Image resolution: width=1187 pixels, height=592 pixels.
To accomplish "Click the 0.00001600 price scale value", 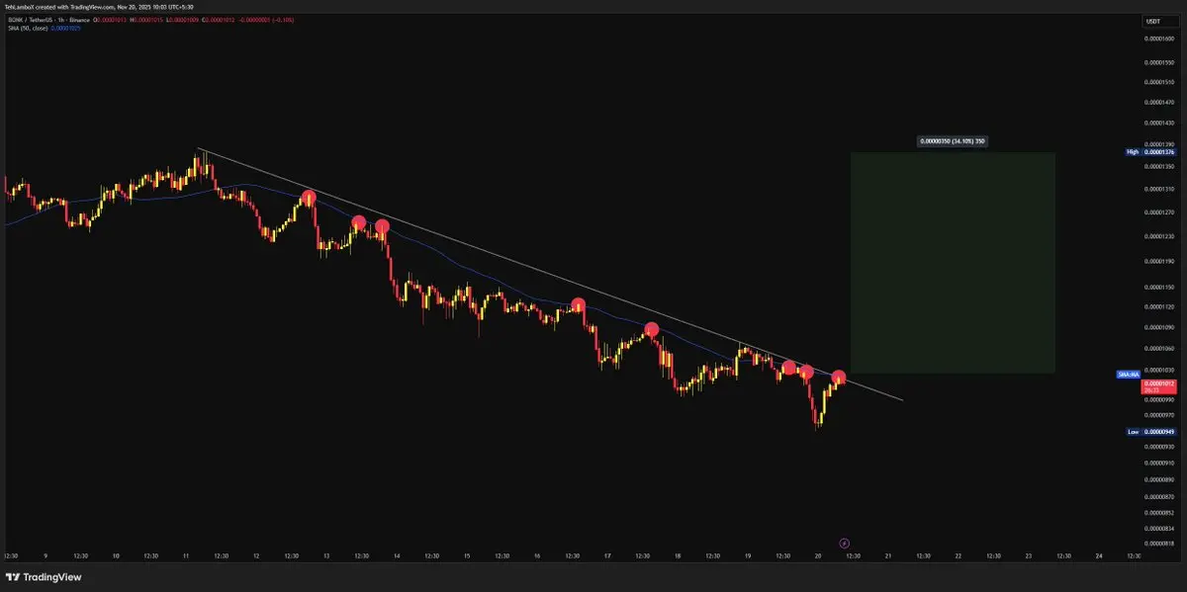I will [x=1159, y=39].
